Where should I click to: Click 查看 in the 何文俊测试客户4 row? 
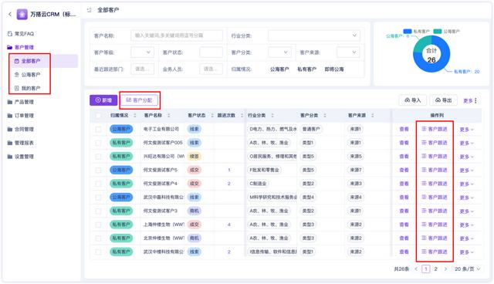[x=404, y=184]
